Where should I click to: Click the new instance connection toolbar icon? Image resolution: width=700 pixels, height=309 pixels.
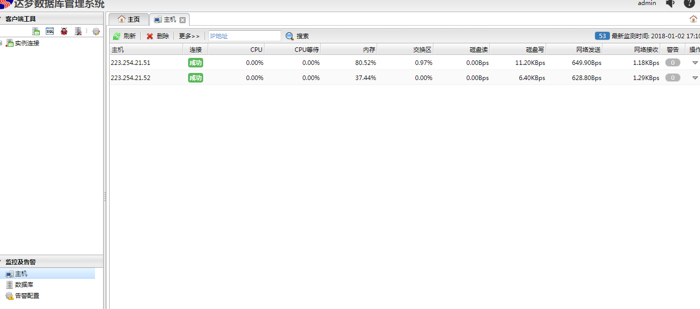tap(36, 31)
